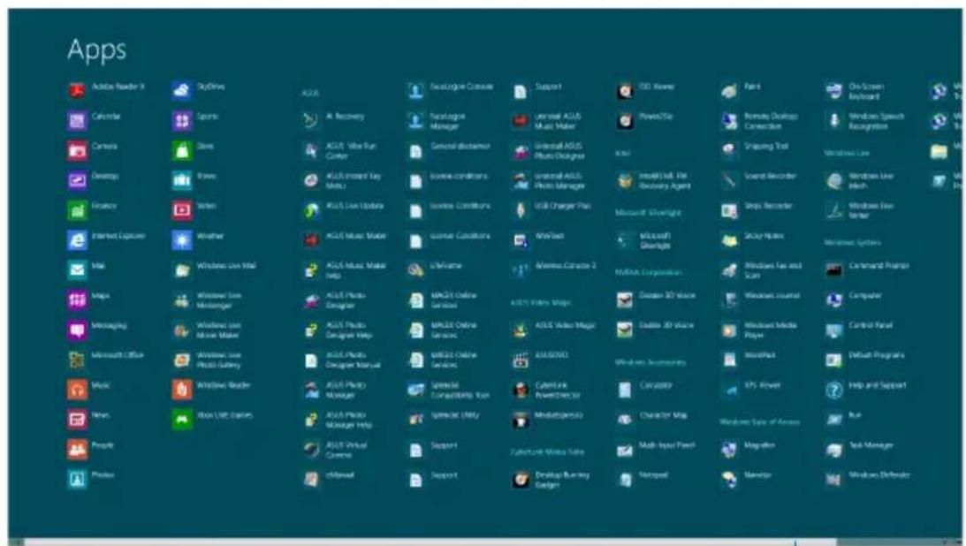Open Sticky Notes
Screen dimensions: 966x546
(x=753, y=239)
